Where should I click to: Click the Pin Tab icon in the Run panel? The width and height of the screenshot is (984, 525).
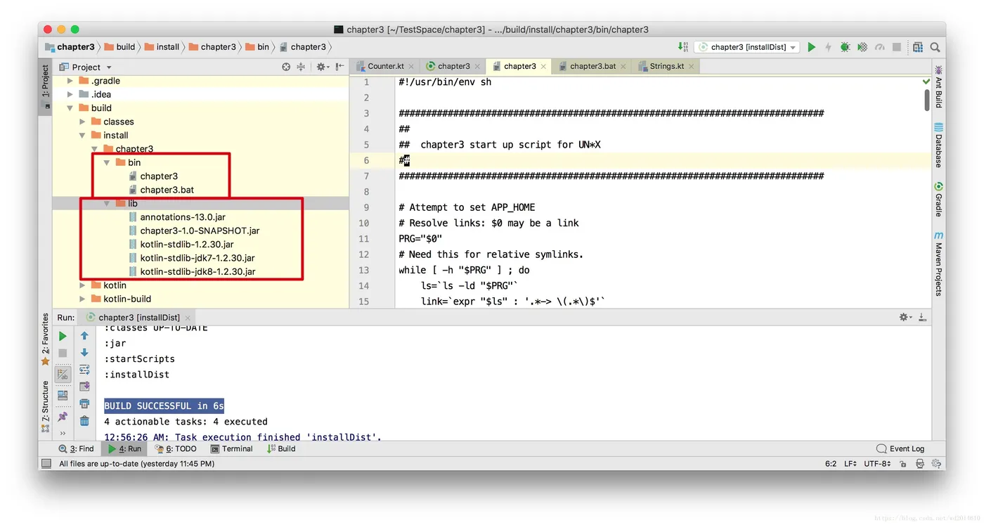point(63,417)
